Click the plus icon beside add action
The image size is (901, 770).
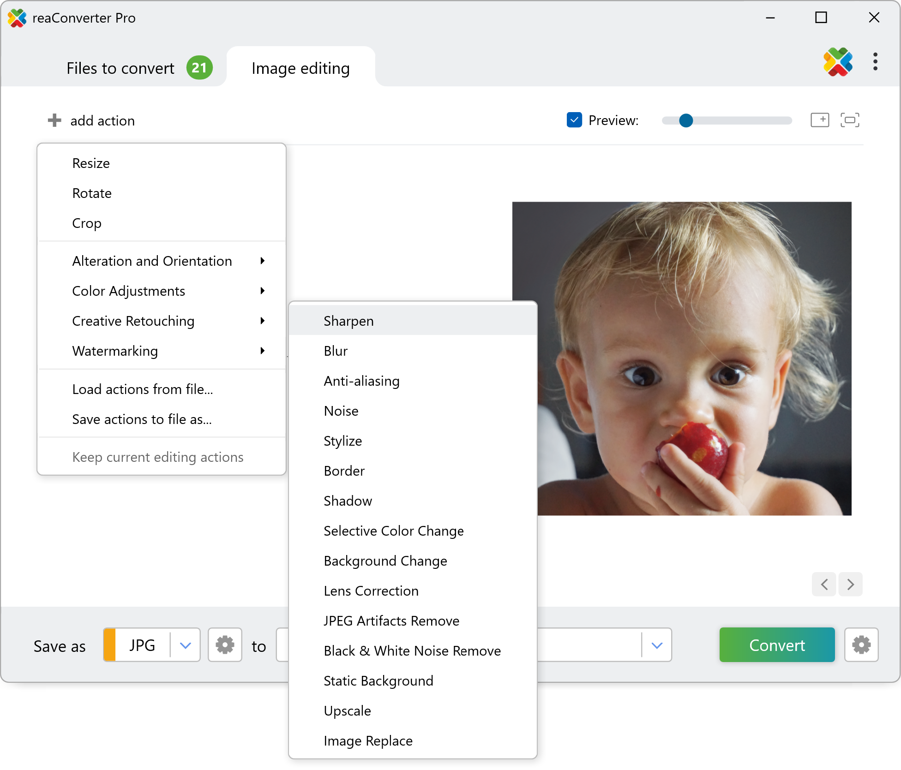tap(54, 120)
